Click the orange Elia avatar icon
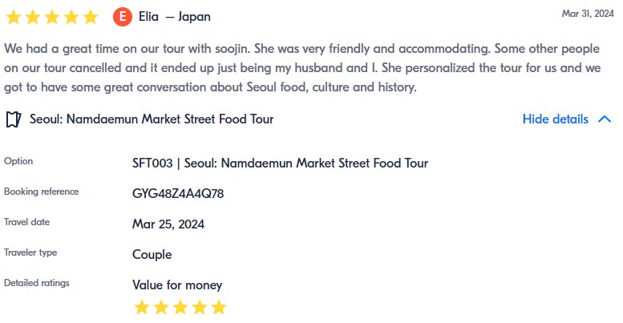This screenshot has height=323, width=623. point(123,16)
